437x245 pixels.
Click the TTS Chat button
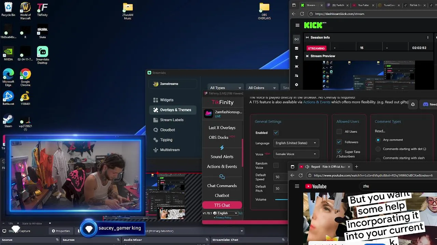pos(222,205)
